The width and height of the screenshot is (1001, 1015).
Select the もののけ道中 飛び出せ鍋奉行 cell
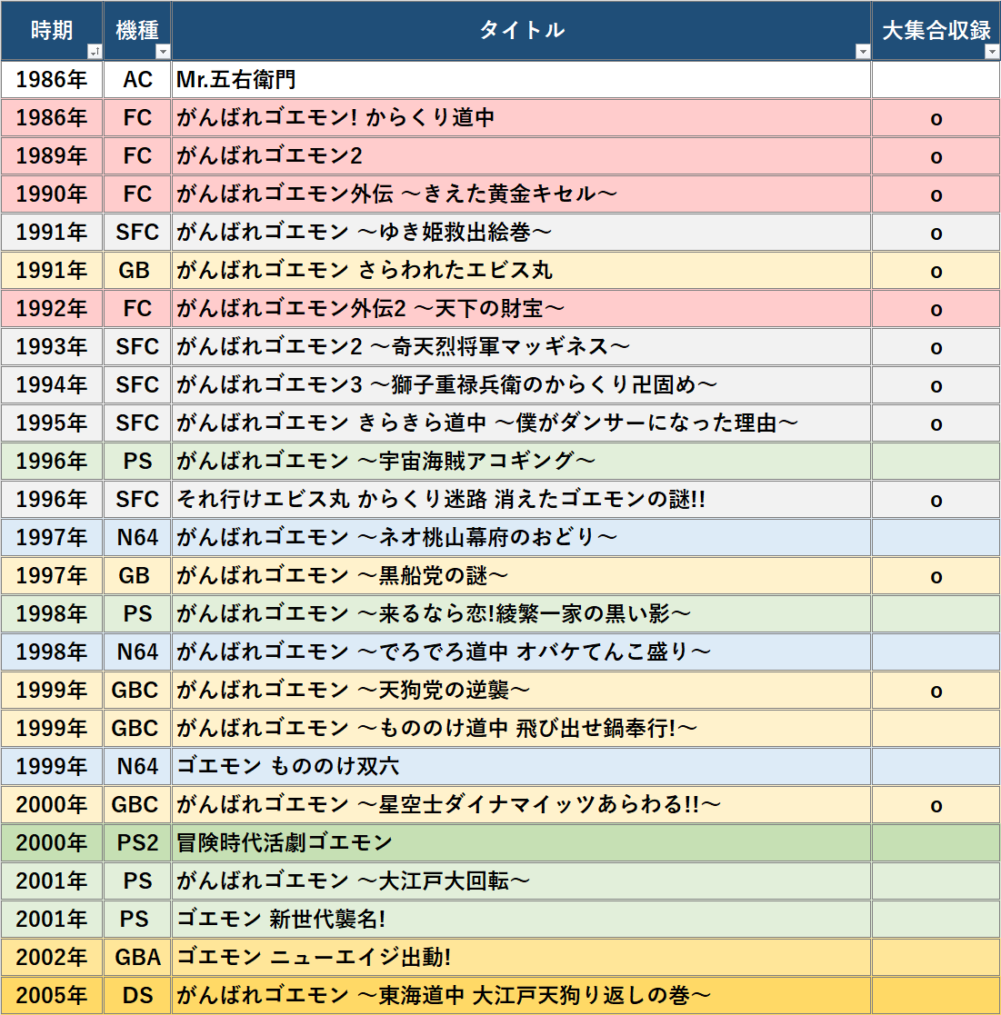click(521, 729)
